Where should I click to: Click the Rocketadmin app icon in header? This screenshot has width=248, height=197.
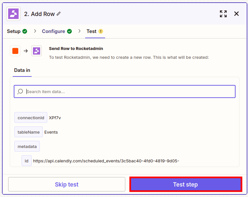pos(13,14)
